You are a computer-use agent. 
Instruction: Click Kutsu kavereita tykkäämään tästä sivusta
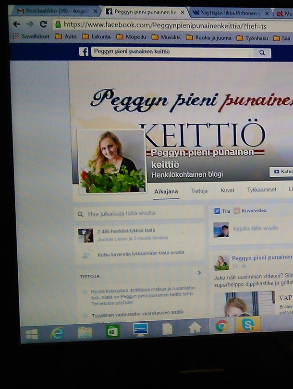[141, 253]
